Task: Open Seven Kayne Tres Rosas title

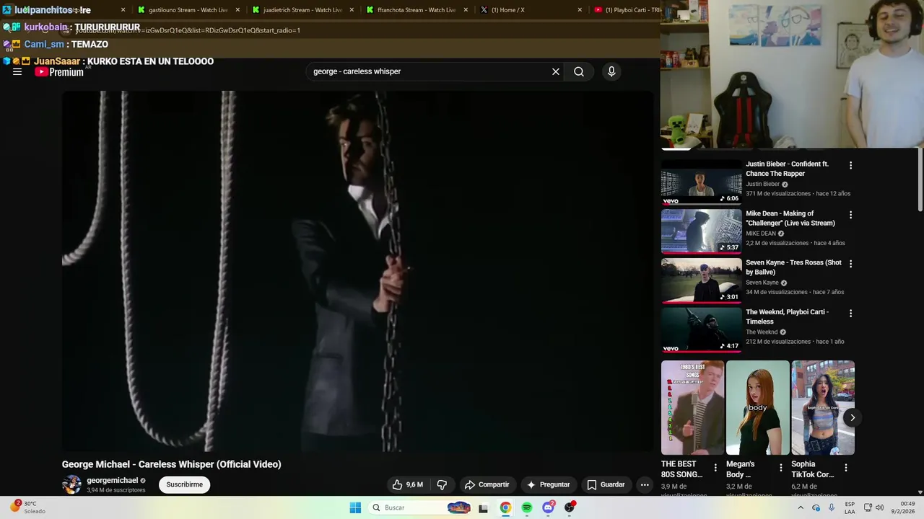Action: coord(793,267)
